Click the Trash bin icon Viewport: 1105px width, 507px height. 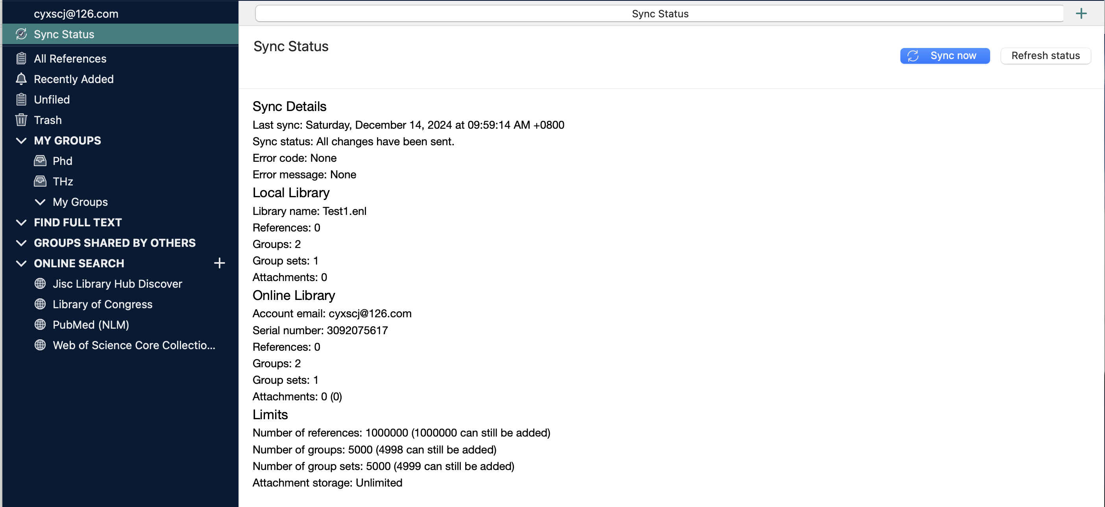pyautogui.click(x=21, y=120)
